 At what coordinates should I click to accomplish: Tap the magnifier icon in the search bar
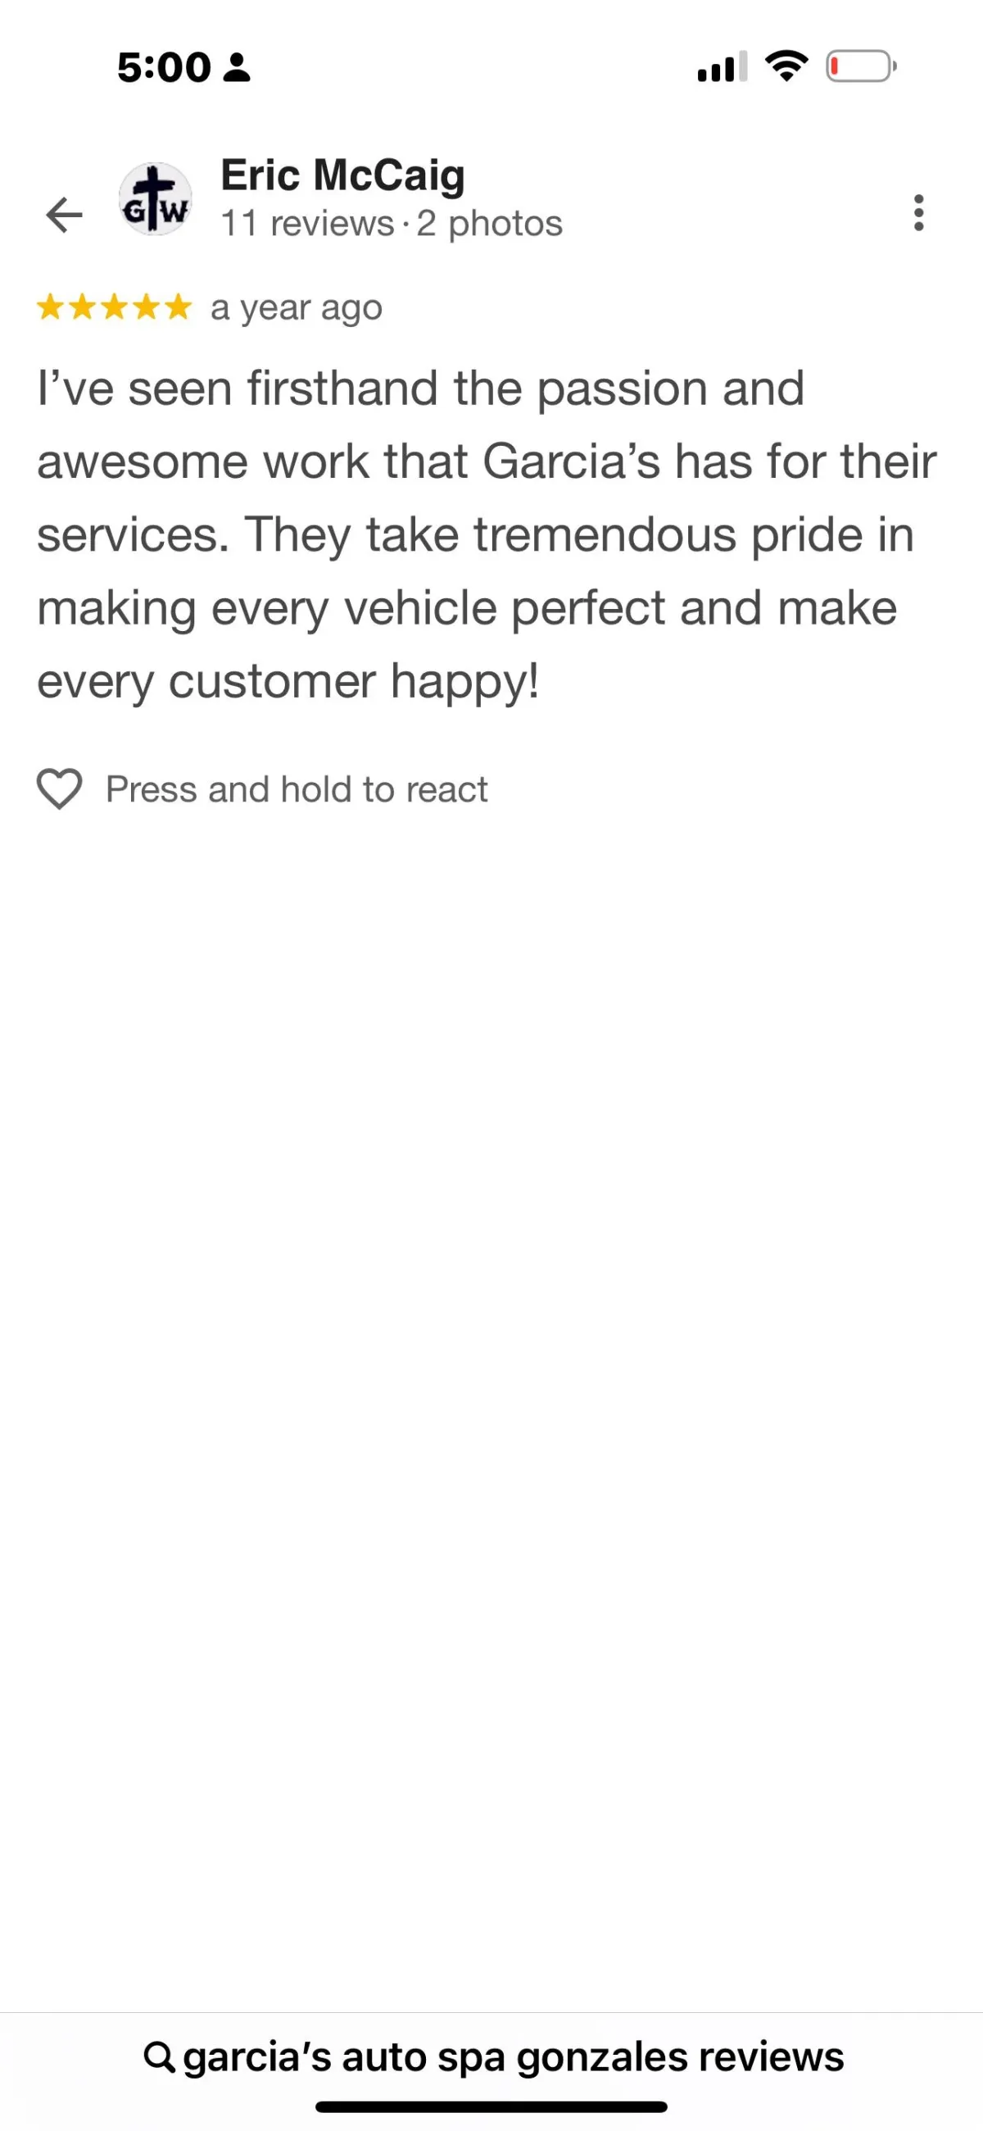pyautogui.click(x=159, y=2056)
